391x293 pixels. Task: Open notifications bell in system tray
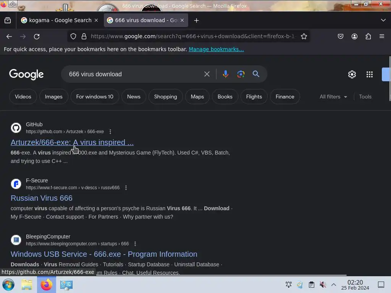[x=289, y=285]
